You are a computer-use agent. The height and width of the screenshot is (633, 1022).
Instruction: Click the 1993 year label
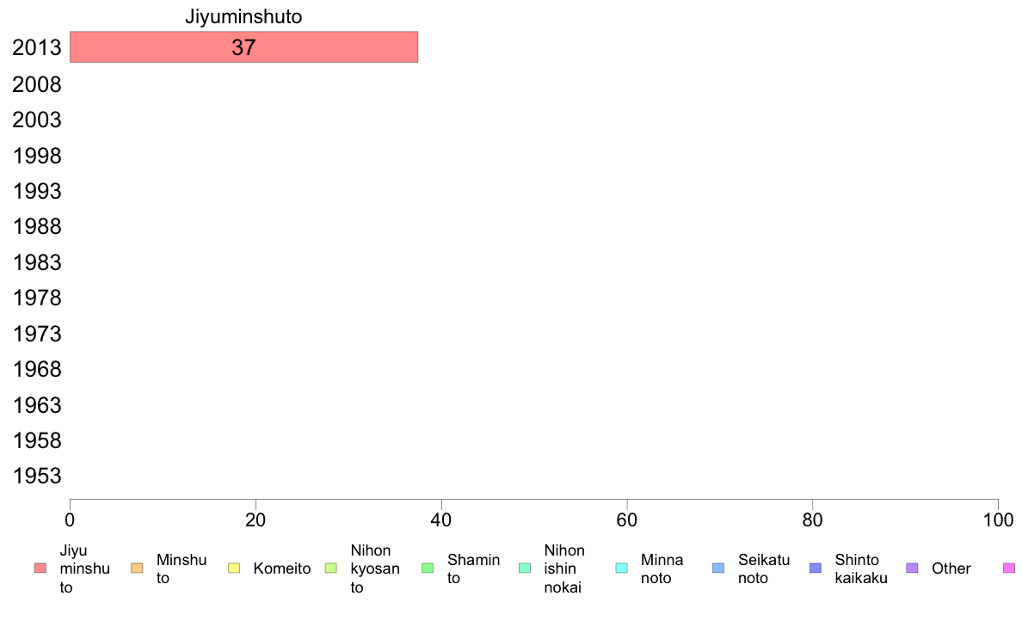pos(37,191)
